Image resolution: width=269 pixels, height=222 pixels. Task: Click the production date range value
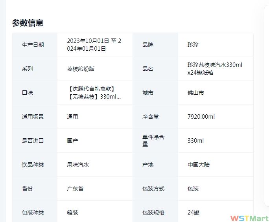[94, 45]
